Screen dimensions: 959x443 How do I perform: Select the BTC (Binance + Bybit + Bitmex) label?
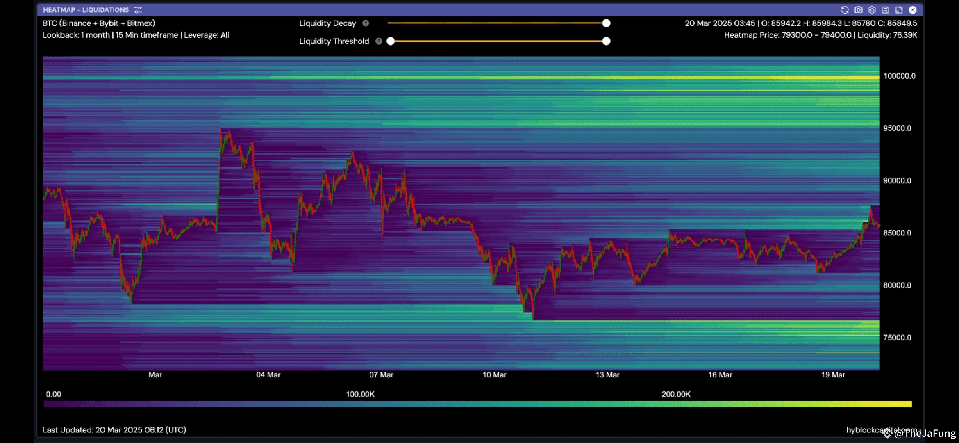[99, 23]
